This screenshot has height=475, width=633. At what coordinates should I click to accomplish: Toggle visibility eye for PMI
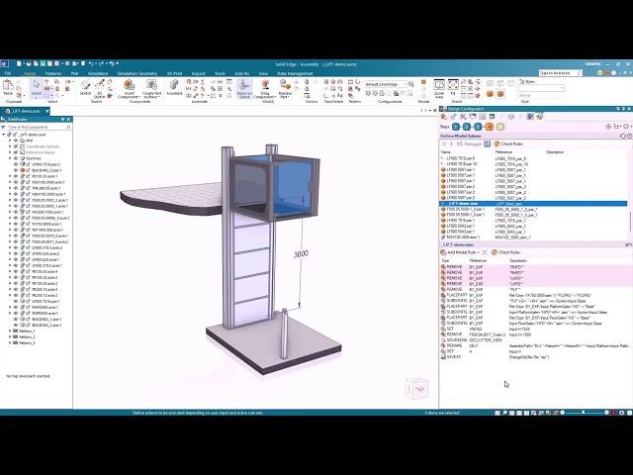pyautogui.click(x=17, y=141)
